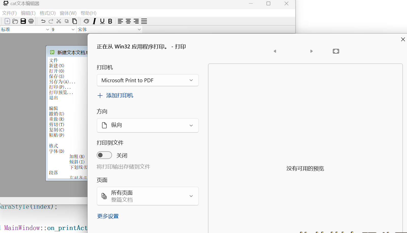The image size is (407, 233).
Task: Click the 加粗(B) line in the document
Action: coord(77,157)
